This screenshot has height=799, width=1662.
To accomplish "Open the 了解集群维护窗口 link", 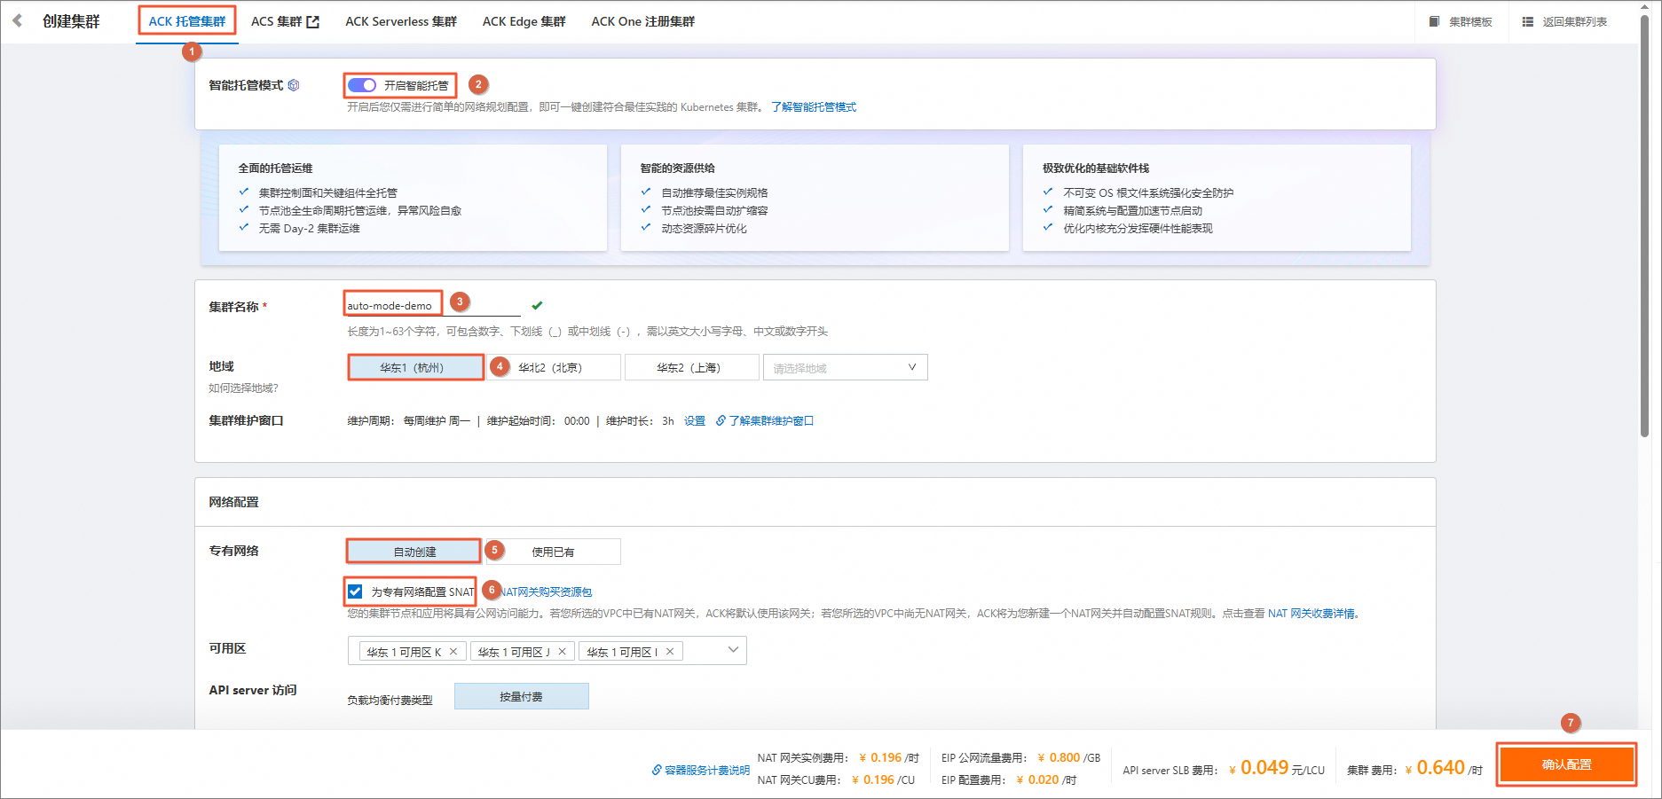I will (x=771, y=420).
